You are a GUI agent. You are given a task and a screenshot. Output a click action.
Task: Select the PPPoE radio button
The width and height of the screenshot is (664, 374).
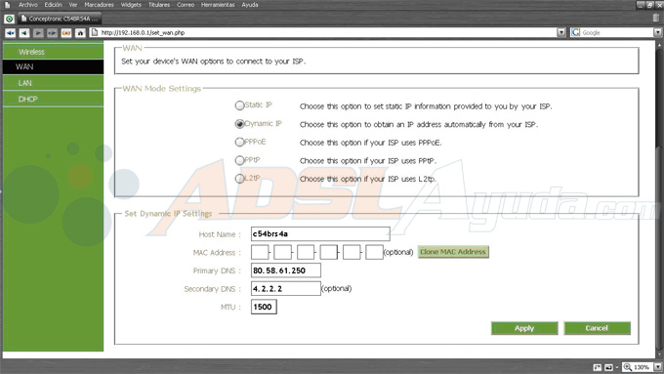239,142
